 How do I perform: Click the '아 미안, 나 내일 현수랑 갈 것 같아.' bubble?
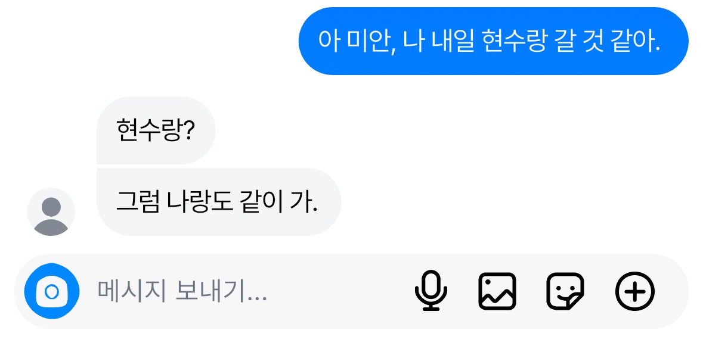[493, 41]
